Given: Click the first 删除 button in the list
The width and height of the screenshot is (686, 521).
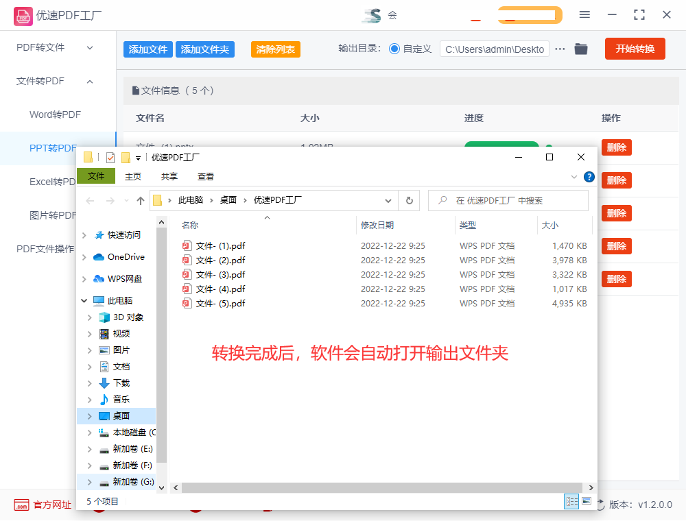Looking at the screenshot, I should [x=617, y=147].
